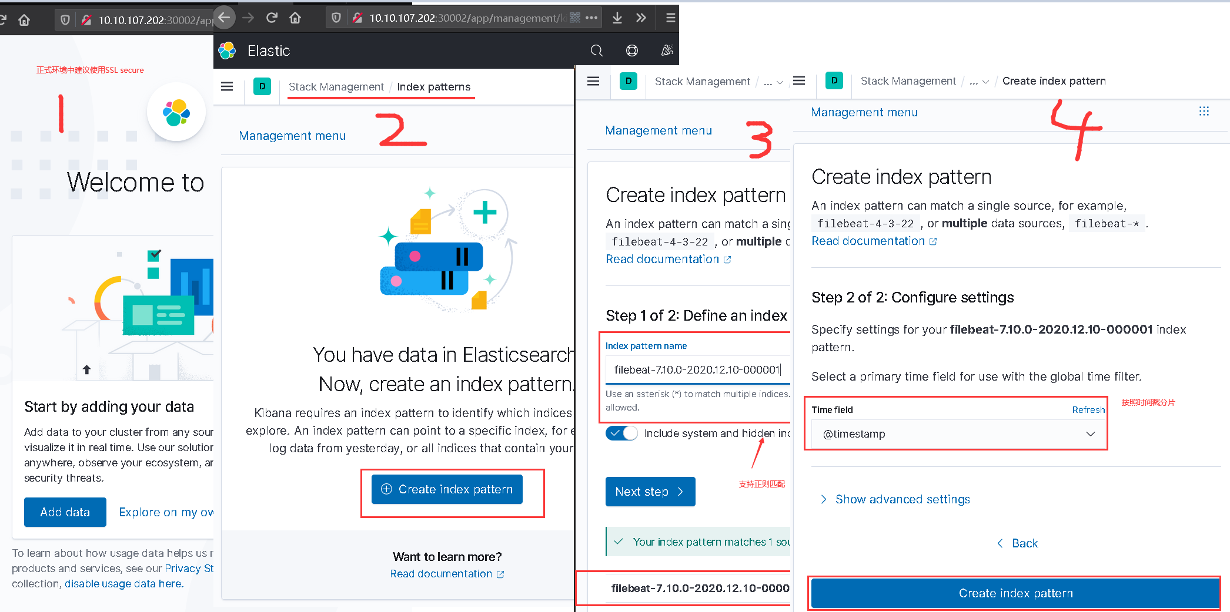Click browser home icon next to reload
The width and height of the screenshot is (1230, 612).
point(295,18)
